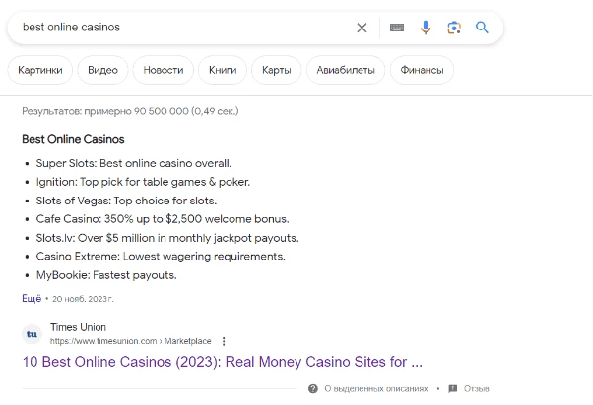This screenshot has width=593, height=405.
Task: Switch to the Видео filter tab
Action: pos(102,70)
